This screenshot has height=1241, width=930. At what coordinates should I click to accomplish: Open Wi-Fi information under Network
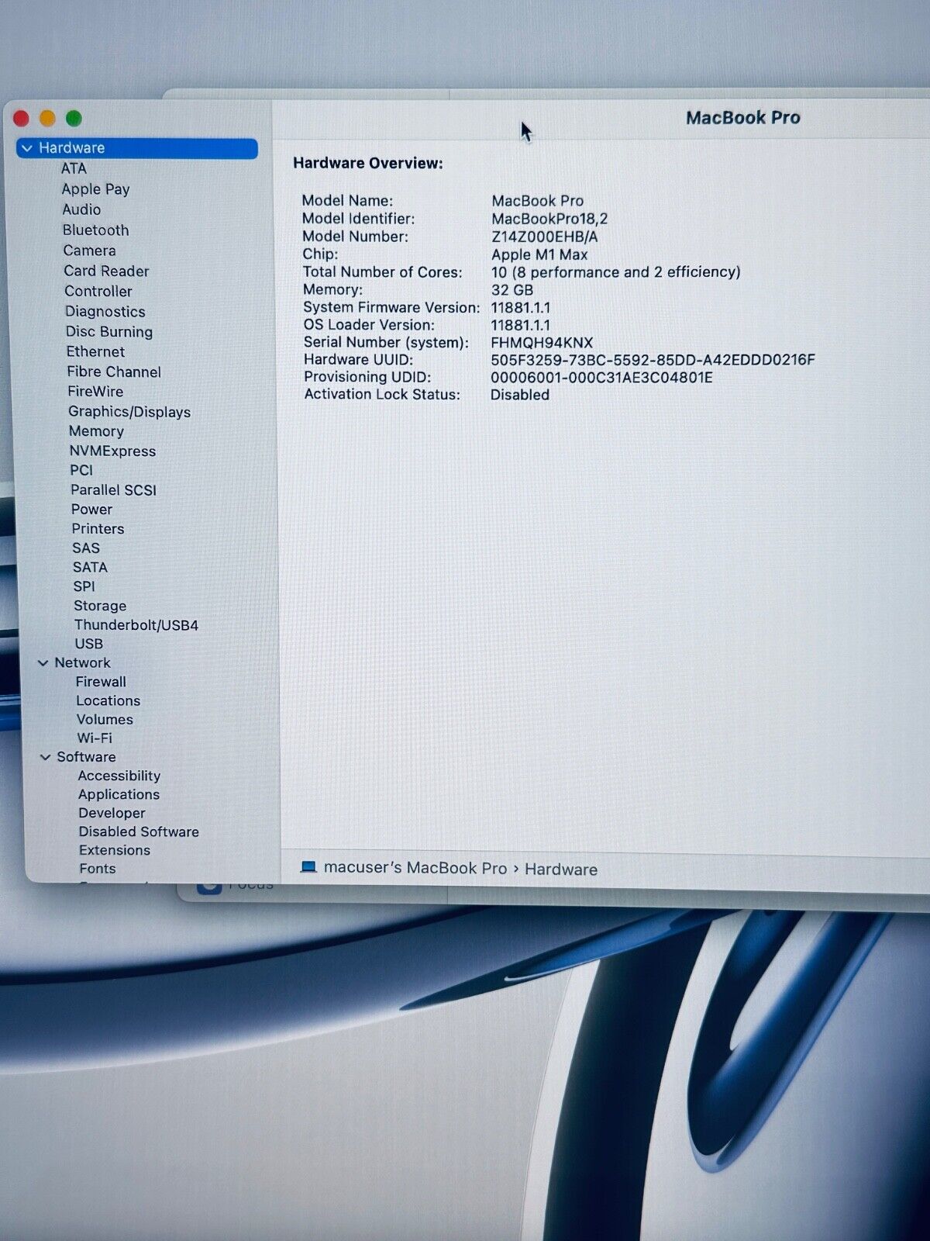click(x=95, y=738)
